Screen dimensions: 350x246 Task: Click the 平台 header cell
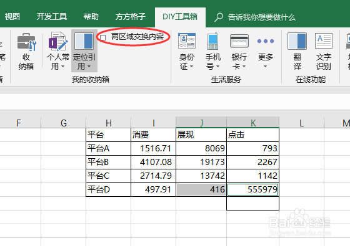[109, 135]
